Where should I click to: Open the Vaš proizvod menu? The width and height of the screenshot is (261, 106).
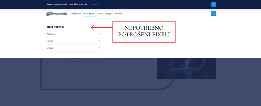click(76, 14)
